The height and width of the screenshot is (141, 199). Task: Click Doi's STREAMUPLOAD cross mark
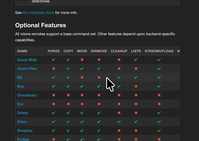coord(159,104)
